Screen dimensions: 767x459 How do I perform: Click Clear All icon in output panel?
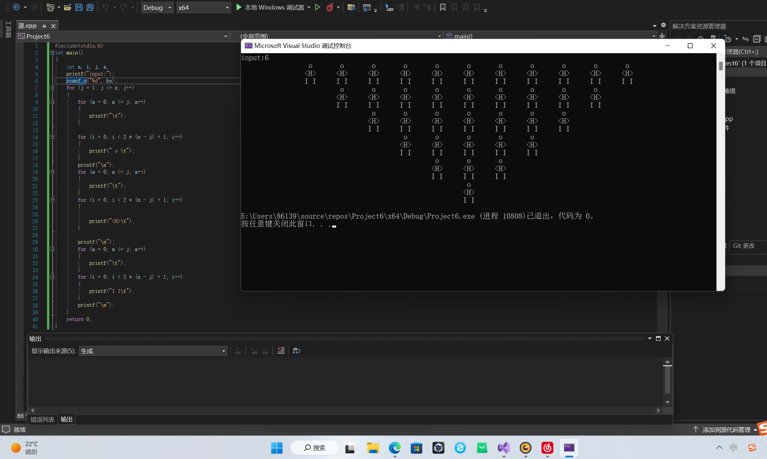pos(281,351)
